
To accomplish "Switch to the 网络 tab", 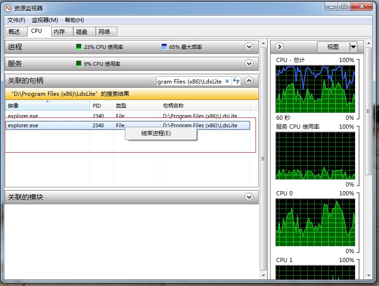I will (x=107, y=31).
